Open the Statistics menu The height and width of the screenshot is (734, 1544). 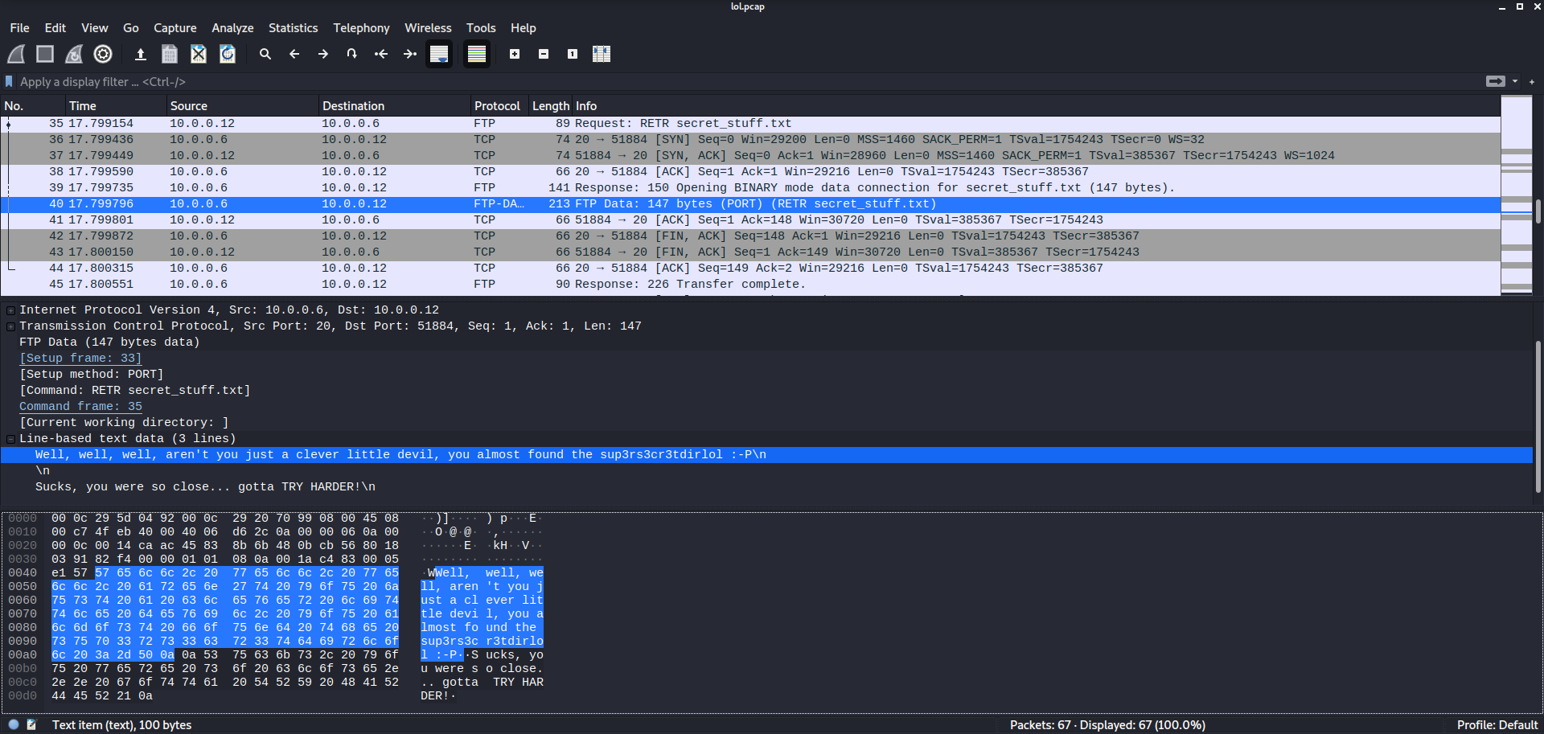pos(293,27)
